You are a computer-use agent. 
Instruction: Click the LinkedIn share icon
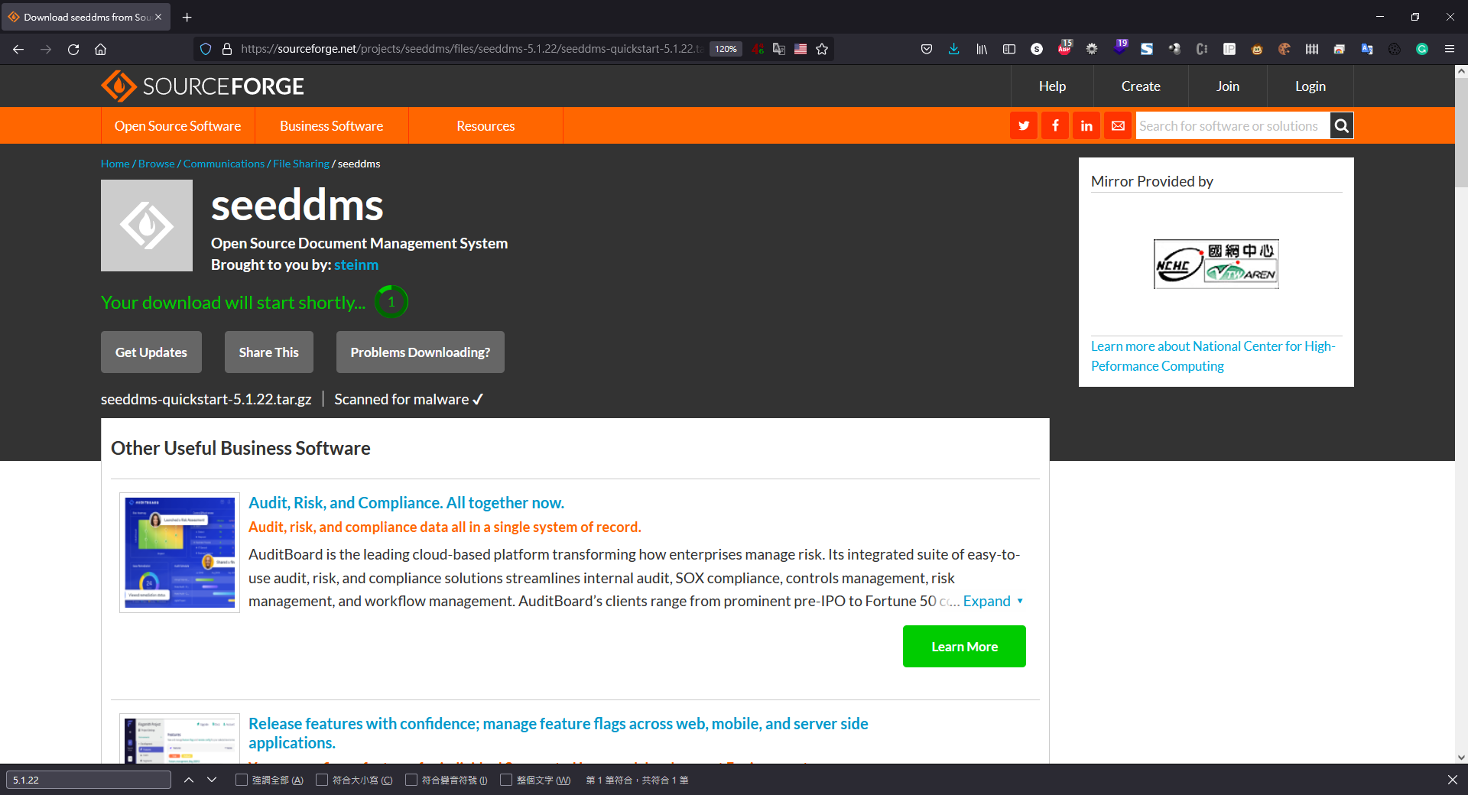[x=1086, y=126]
